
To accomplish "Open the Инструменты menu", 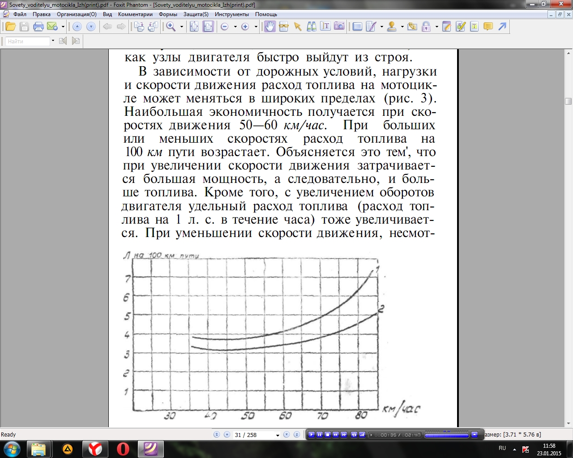I will (231, 14).
